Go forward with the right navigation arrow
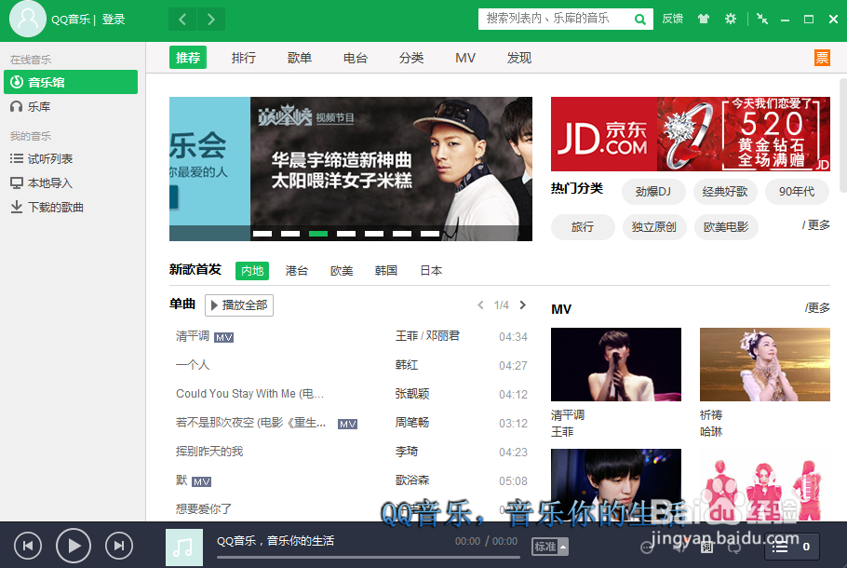Screen dimensions: 847x568 pyautogui.click(x=211, y=20)
